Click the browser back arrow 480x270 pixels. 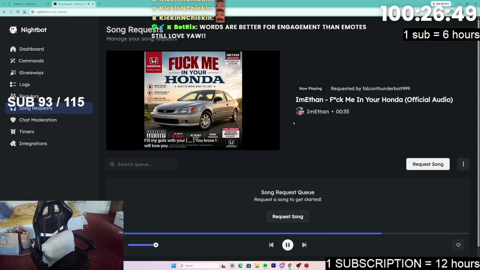4,12
